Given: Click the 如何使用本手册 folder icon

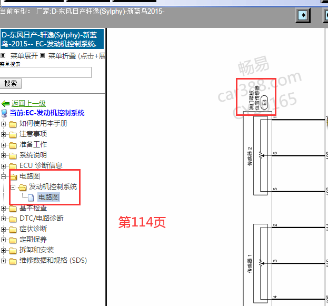Looking at the screenshot, I should pyautogui.click(x=13, y=124).
